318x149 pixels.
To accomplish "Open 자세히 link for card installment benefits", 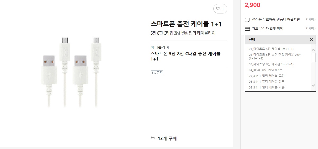I will point(310,29).
